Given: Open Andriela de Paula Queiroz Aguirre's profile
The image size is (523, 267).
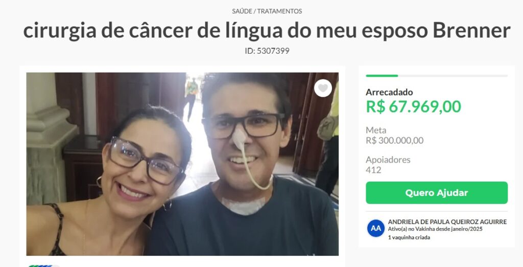Looking at the screenshot, I should [x=447, y=221].
